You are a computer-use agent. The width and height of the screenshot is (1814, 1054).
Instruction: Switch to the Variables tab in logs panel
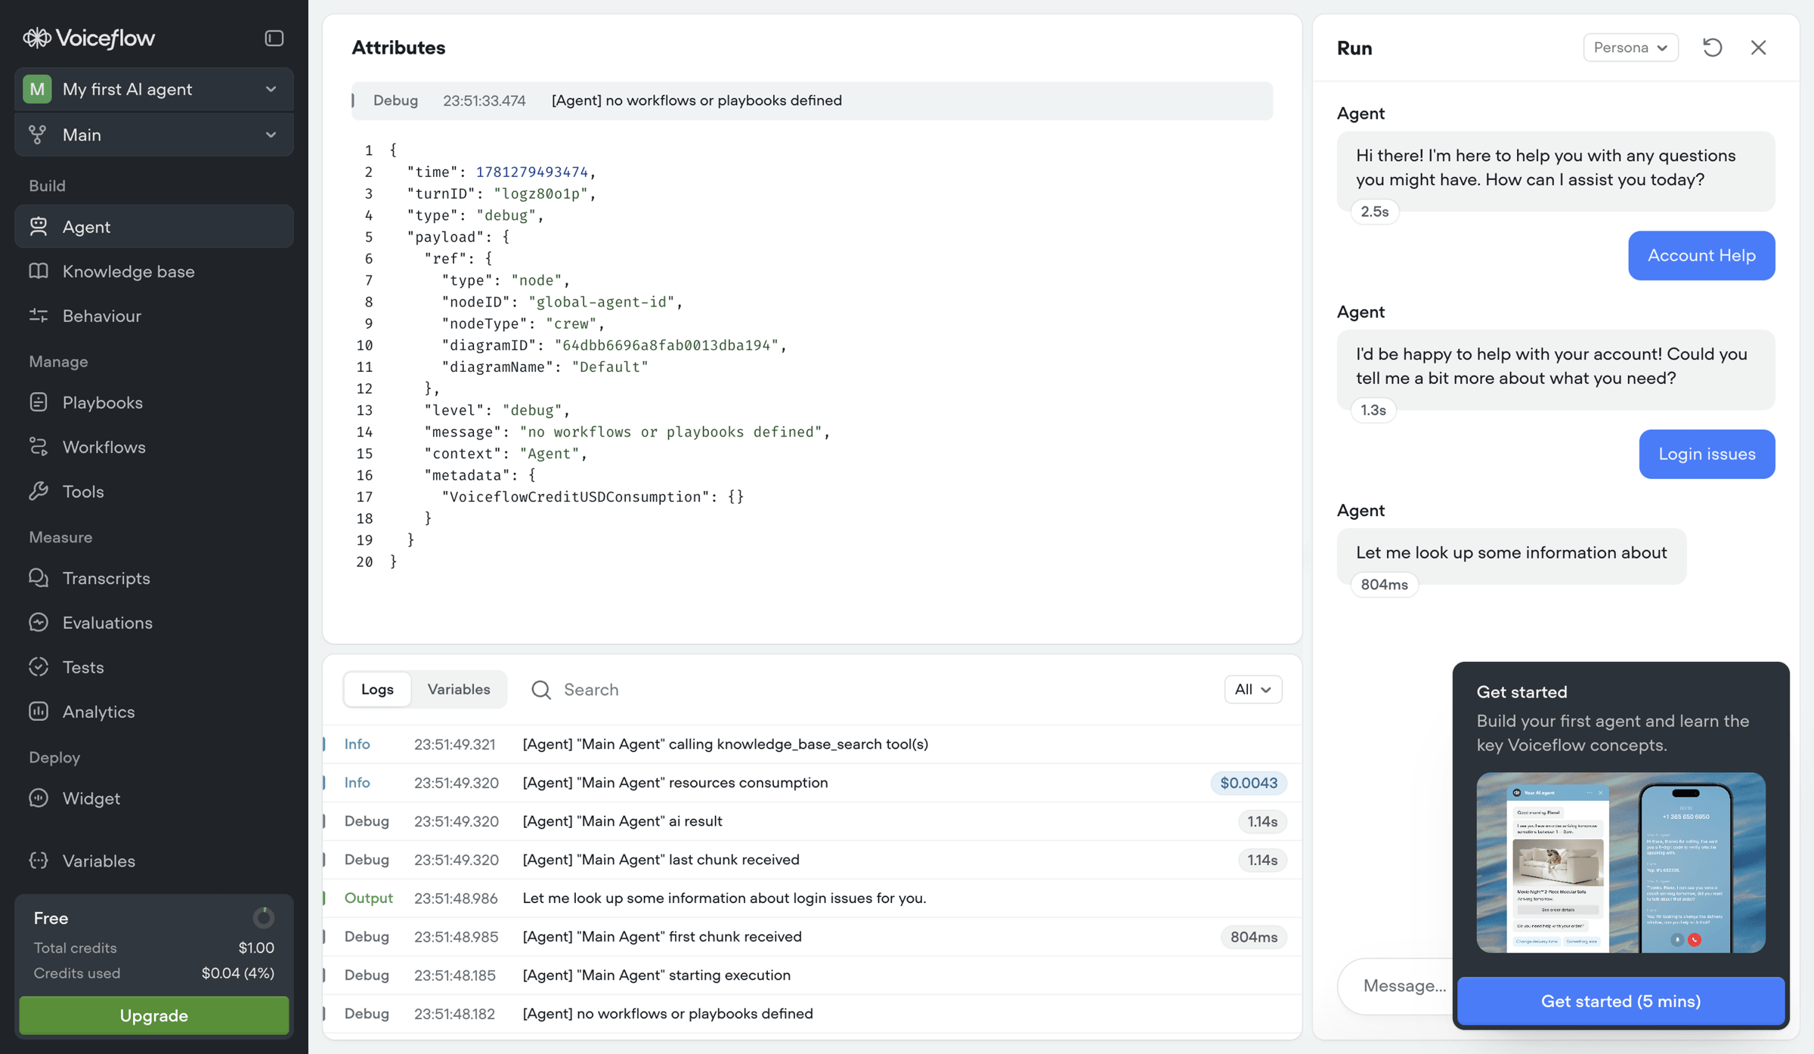coord(459,689)
